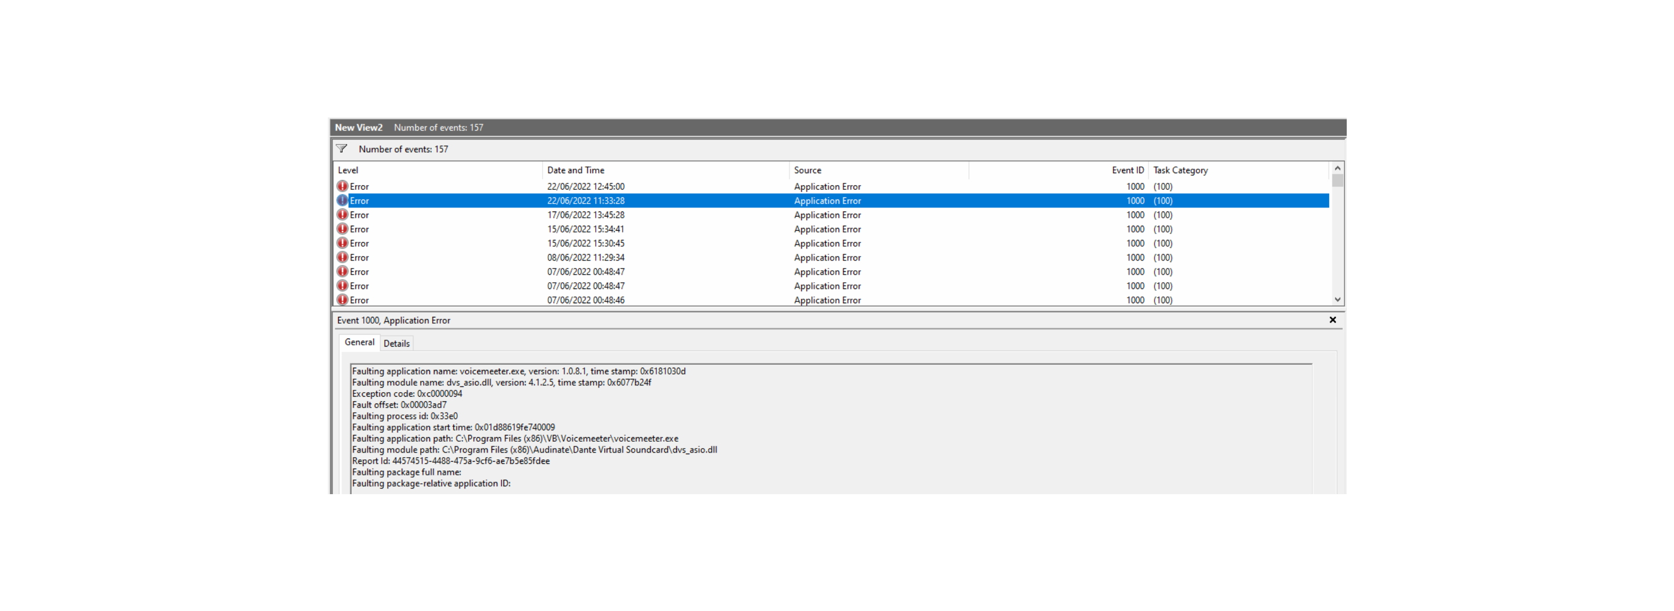The image size is (1674, 611).
Task: Click error icon of selected 11:33:28 row
Action: pyautogui.click(x=343, y=201)
